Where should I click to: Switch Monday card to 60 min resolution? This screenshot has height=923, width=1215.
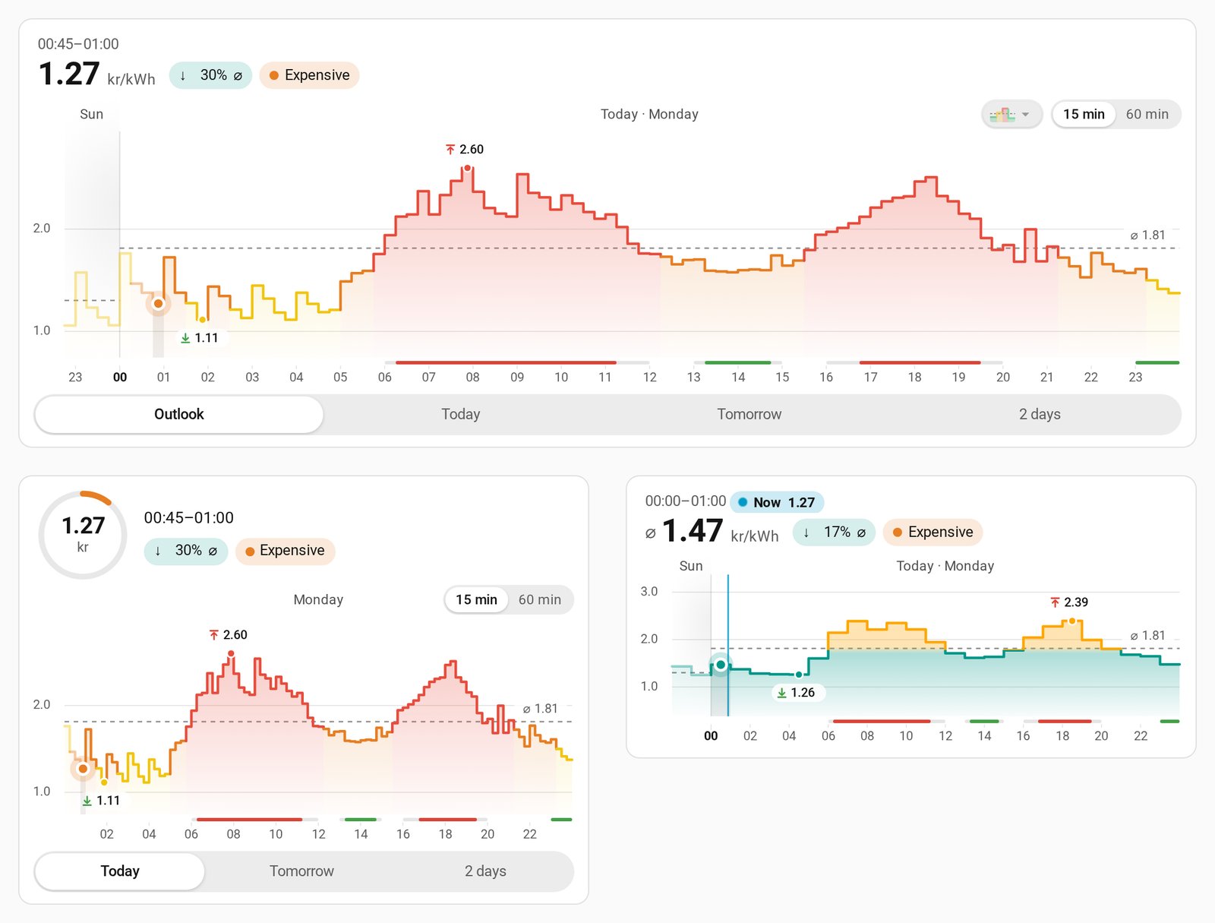coord(540,600)
